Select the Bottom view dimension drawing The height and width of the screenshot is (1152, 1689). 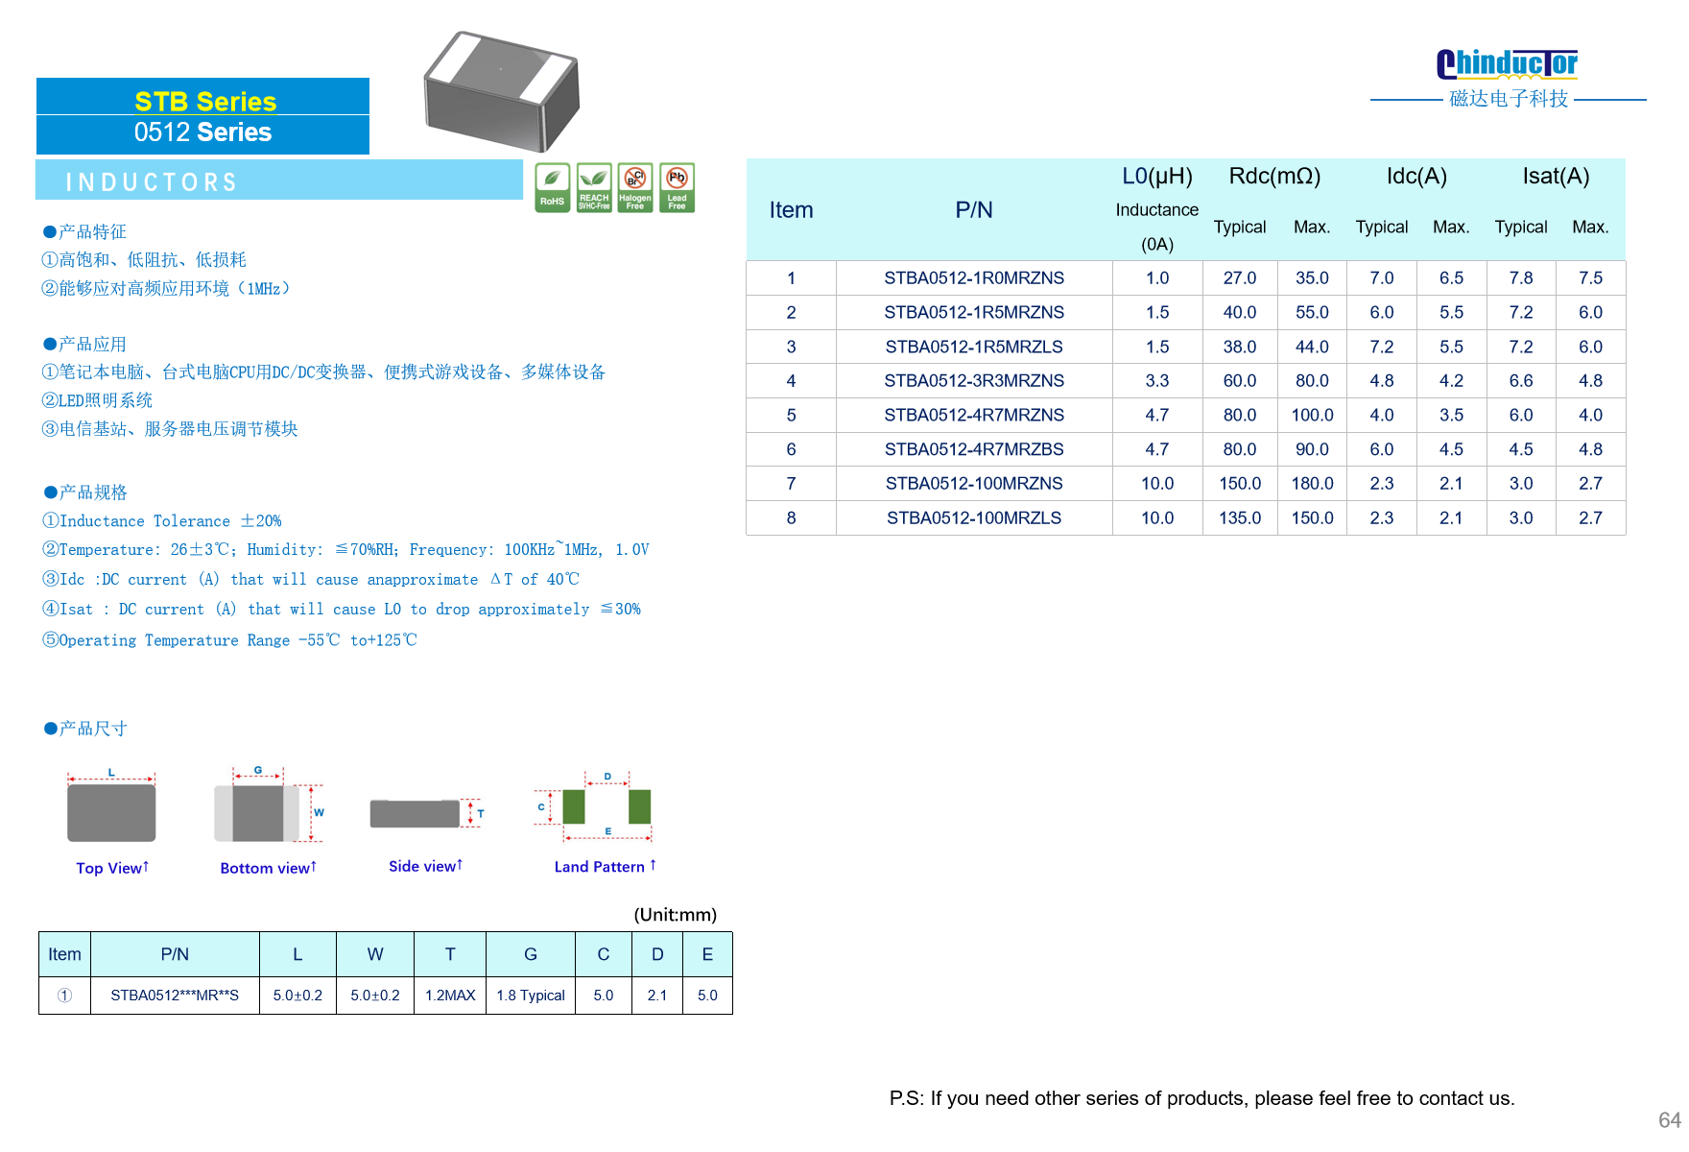coord(268,805)
